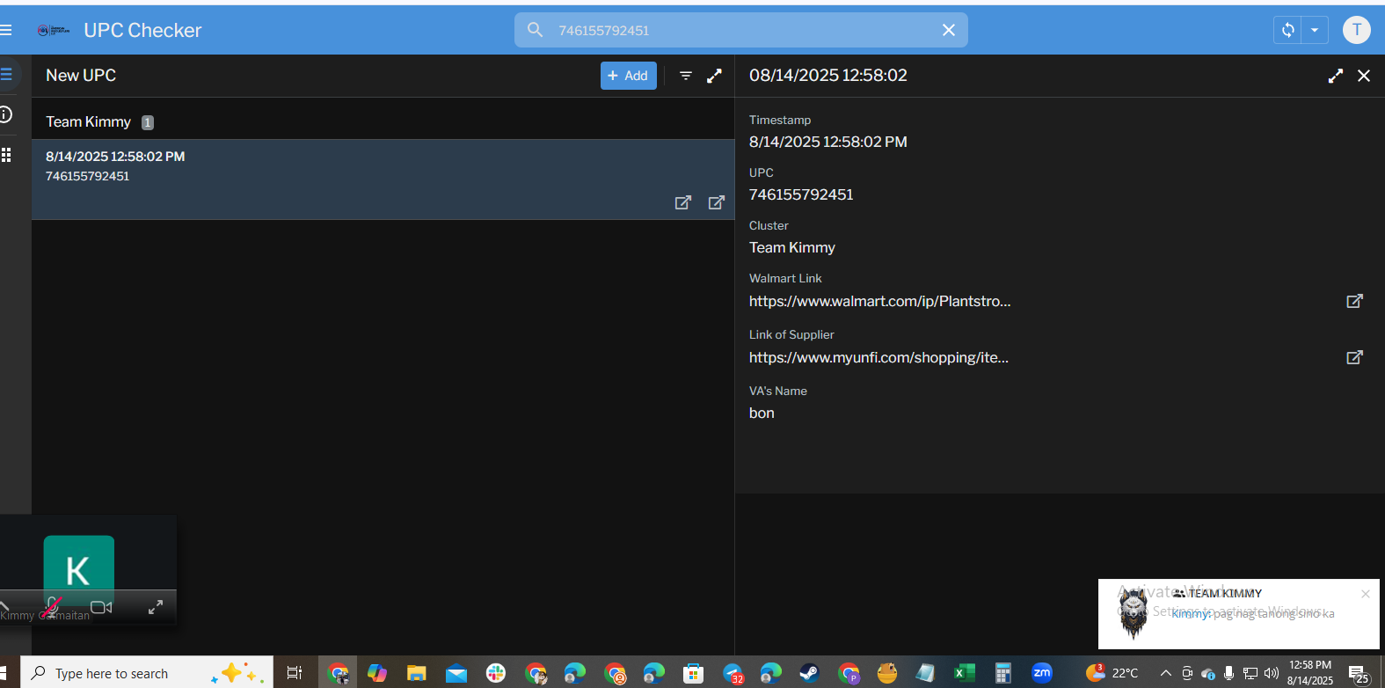This screenshot has height=688, width=1385.
Task: Close the record detail panel
Action: [1364, 76]
